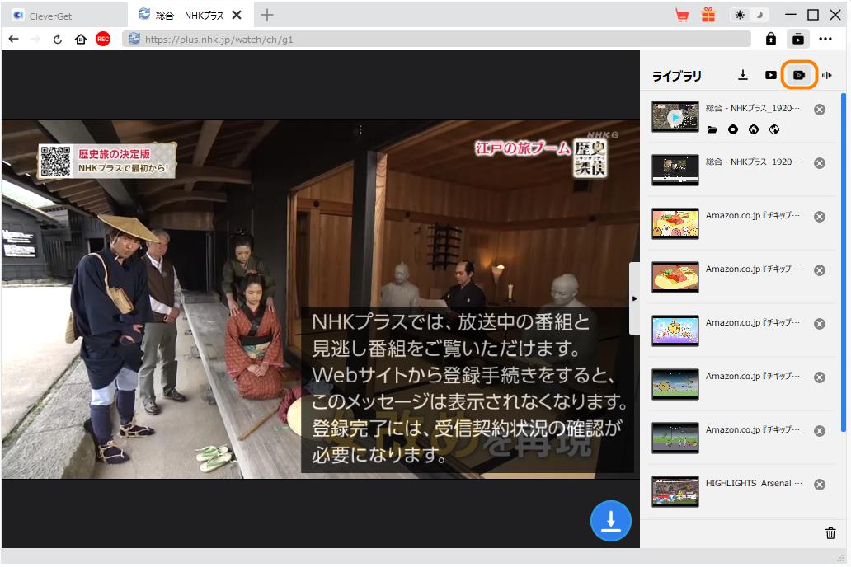
Task: Click the library list scrollbar
Action: (844, 261)
